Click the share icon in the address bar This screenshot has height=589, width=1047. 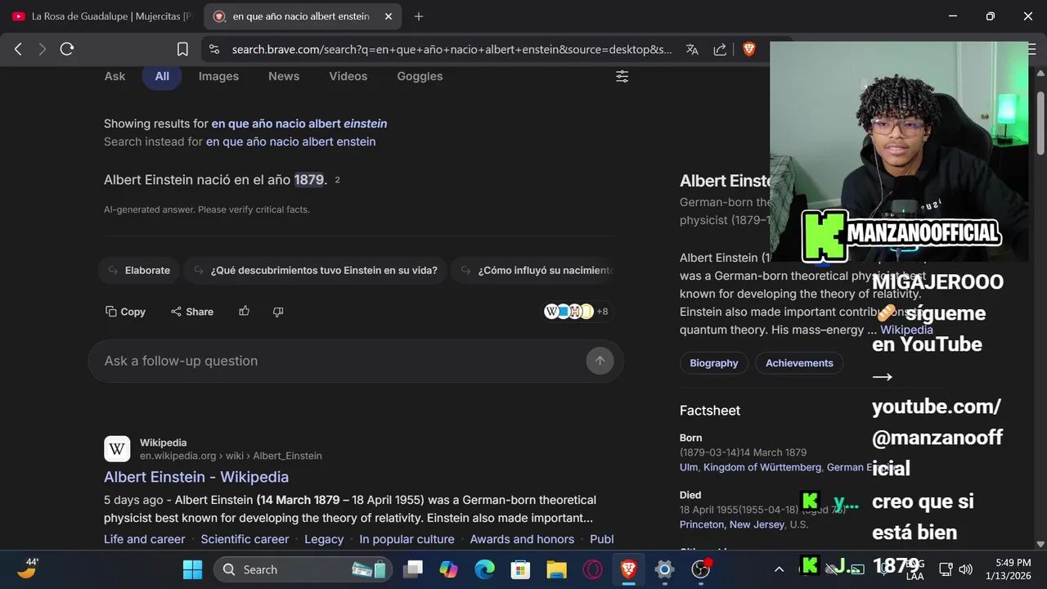pos(720,49)
